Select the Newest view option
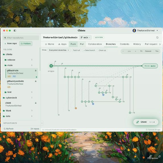 (148, 51)
